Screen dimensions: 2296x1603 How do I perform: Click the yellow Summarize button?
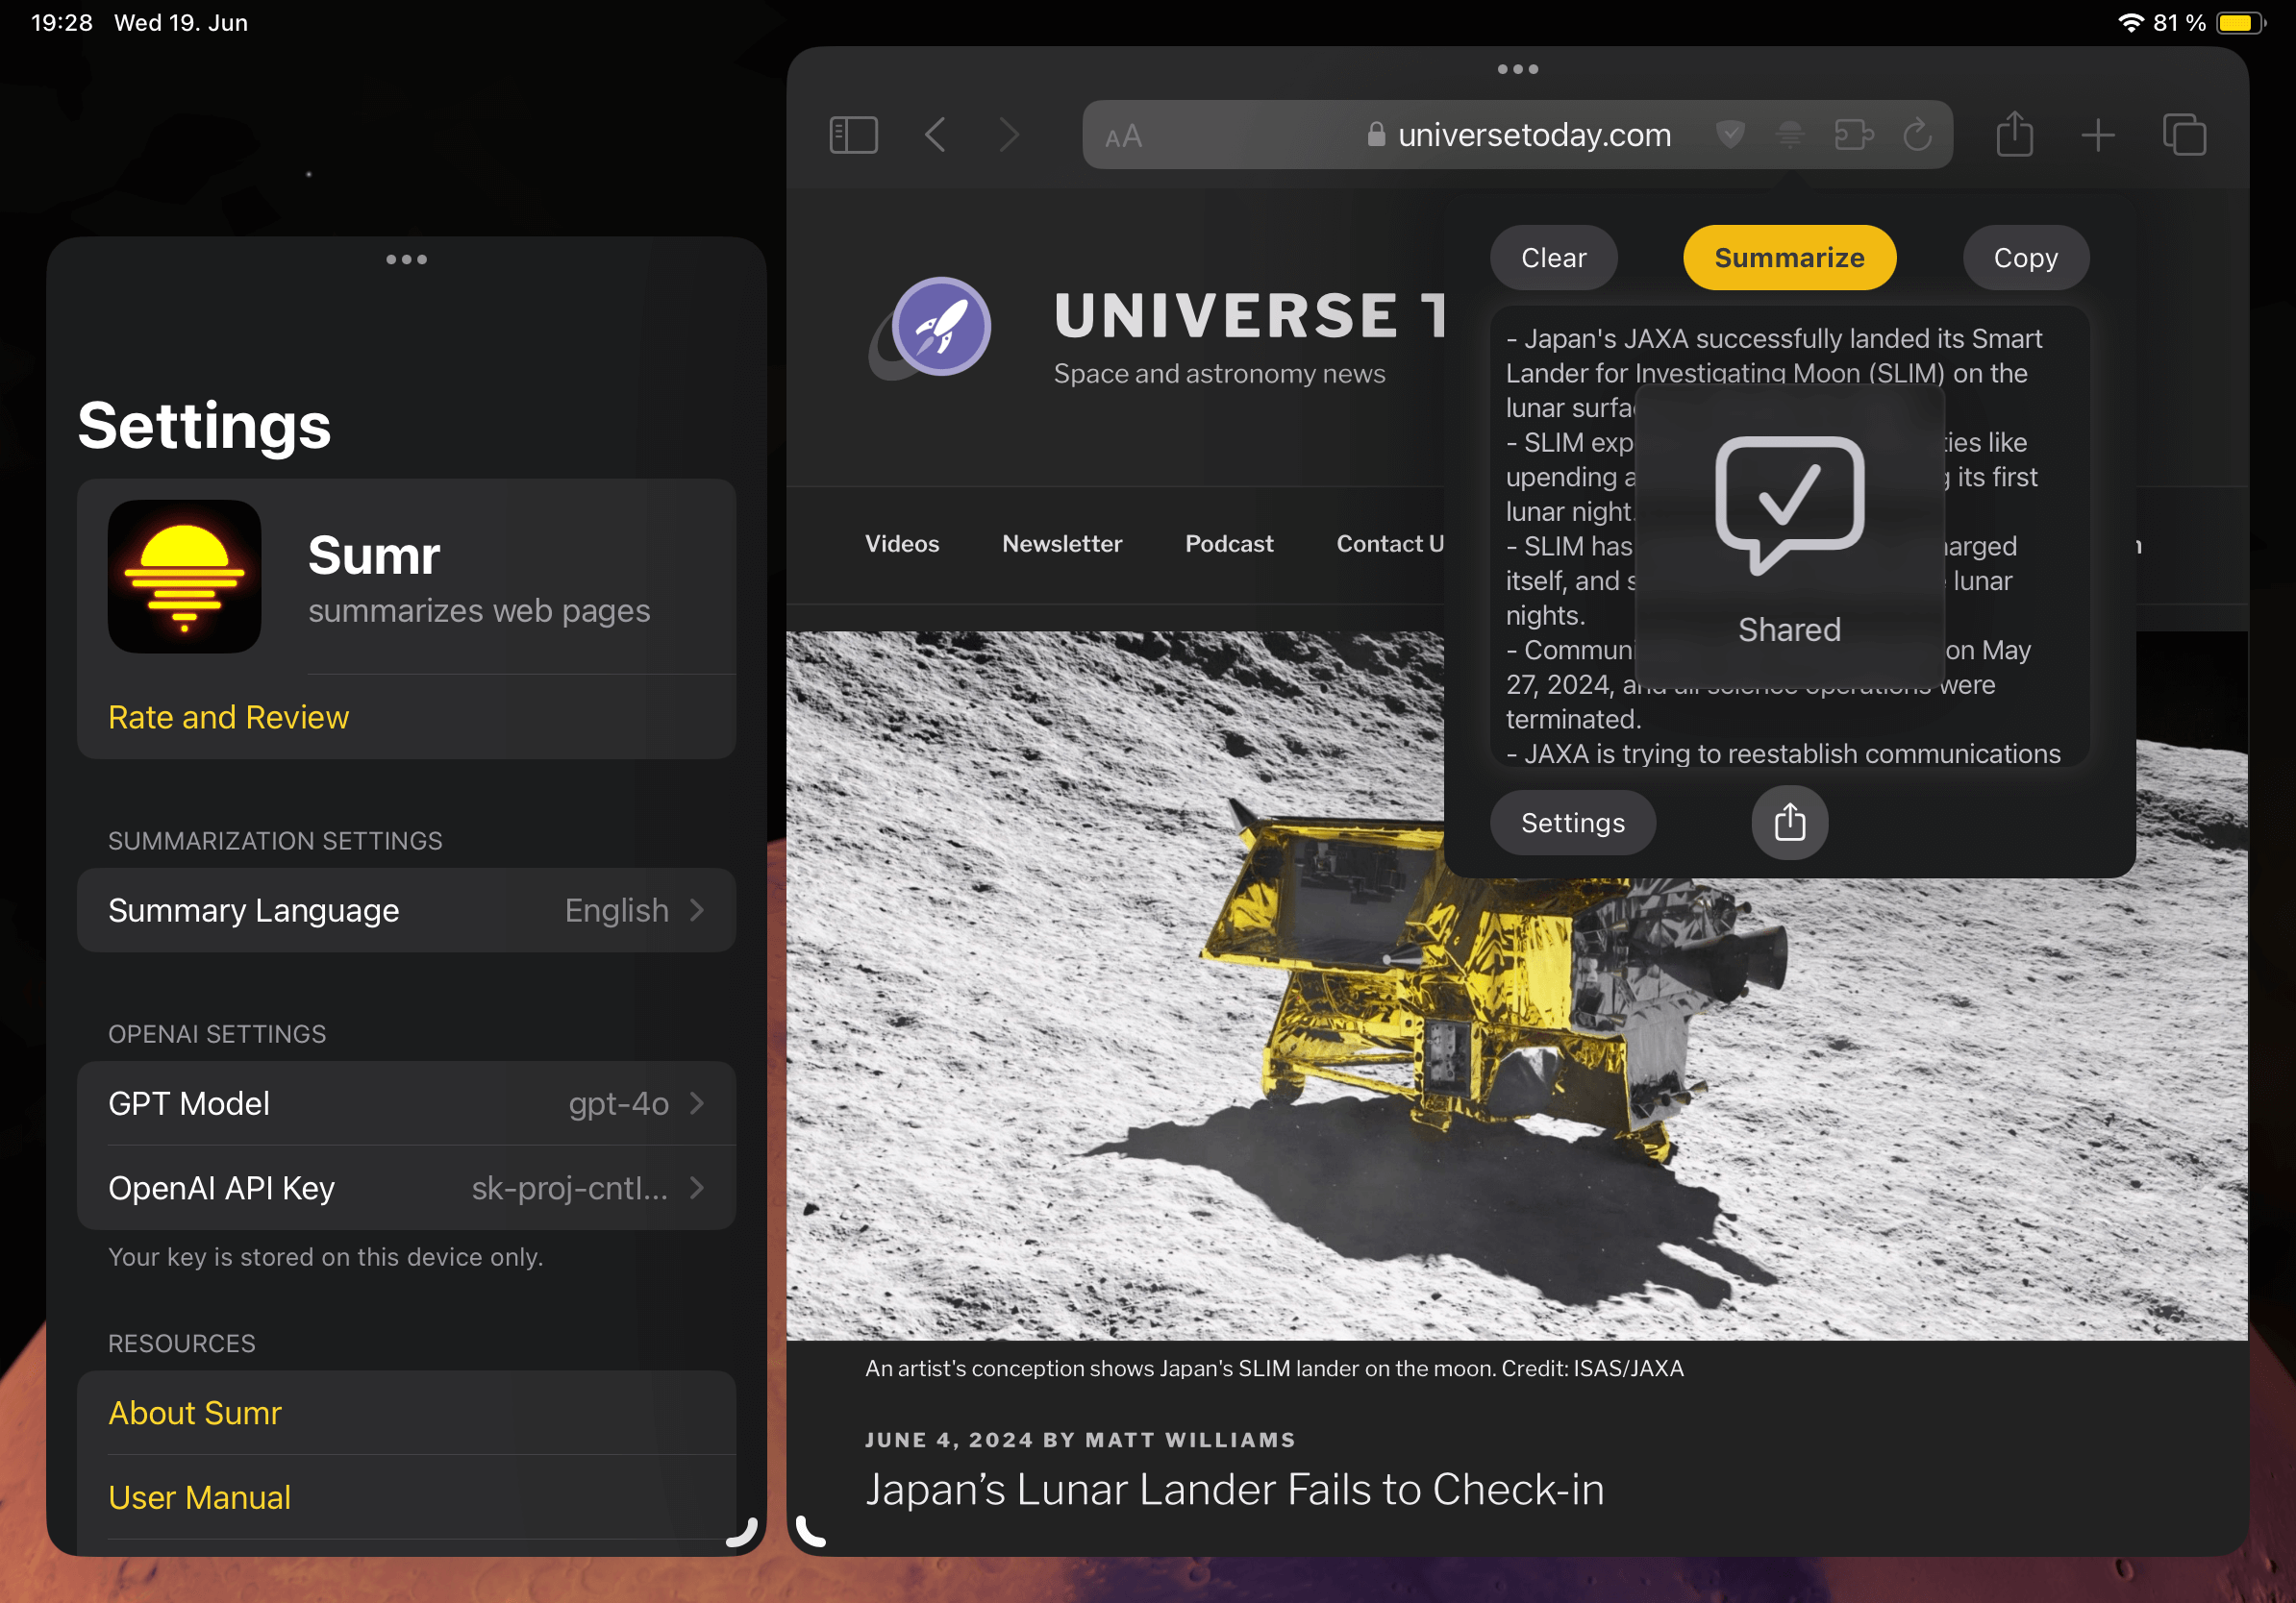1789,258
